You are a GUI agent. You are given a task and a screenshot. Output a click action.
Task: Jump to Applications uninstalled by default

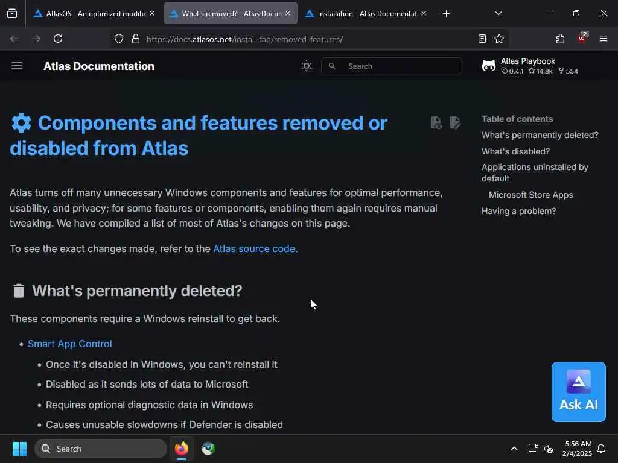[x=535, y=172]
